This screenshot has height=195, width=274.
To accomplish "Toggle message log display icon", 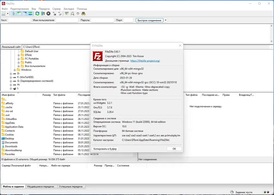I will 14,14.
